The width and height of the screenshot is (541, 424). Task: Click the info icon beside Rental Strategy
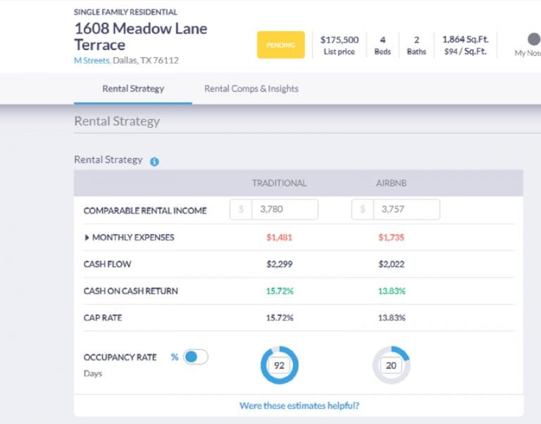(154, 162)
